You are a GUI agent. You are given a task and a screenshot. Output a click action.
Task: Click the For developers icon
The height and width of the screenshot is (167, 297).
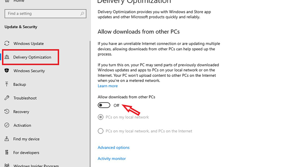click(7, 153)
